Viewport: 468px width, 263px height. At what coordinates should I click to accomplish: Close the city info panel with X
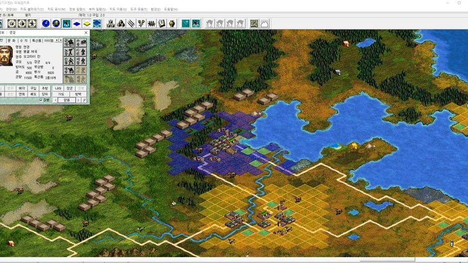coord(86,32)
